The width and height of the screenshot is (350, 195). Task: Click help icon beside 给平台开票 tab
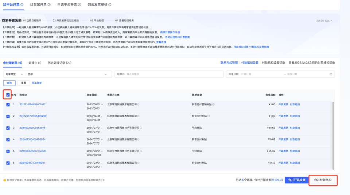22,5
